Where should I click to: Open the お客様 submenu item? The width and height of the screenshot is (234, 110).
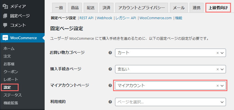(x=9, y=64)
